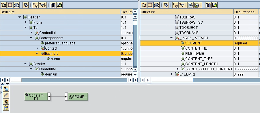Screen dimensions: 260x113
Task: Click the filter-box icon in mapping sidebar
Action: [x=6, y=89]
